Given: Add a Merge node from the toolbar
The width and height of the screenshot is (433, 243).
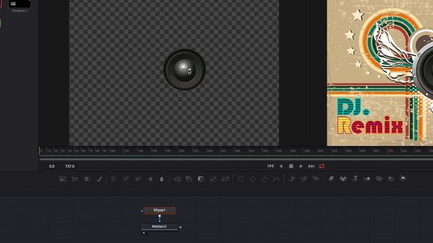Looking at the screenshot, I should point(177,179).
